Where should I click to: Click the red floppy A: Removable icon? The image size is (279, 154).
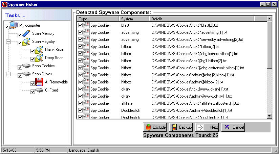point(39,82)
